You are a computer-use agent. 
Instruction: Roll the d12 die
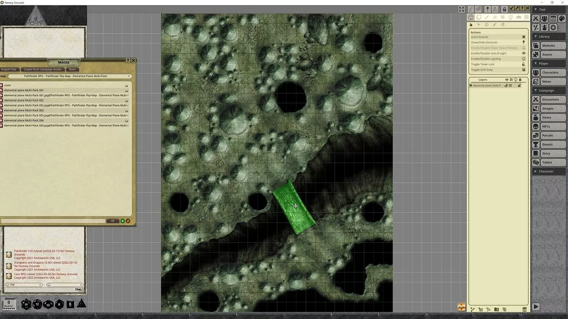[37, 304]
